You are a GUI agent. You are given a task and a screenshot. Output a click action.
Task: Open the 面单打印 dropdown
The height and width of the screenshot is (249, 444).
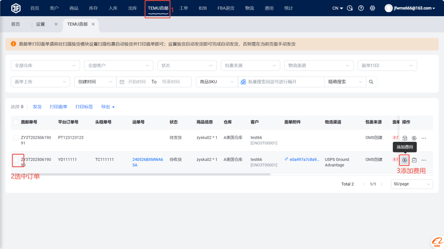387,66
